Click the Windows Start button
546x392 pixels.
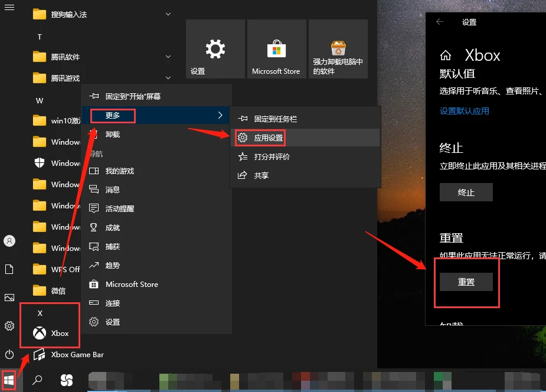pyautogui.click(x=9, y=380)
